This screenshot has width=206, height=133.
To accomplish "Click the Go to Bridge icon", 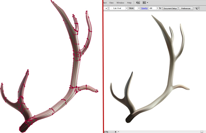I will (x=138, y=2).
